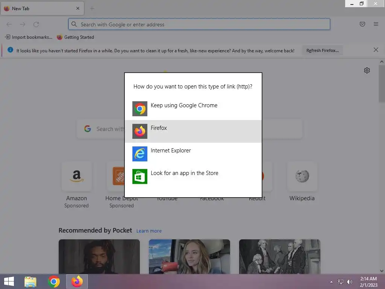This screenshot has height=289, width=385.
Task: Open network icon in system tray
Action: point(341,282)
